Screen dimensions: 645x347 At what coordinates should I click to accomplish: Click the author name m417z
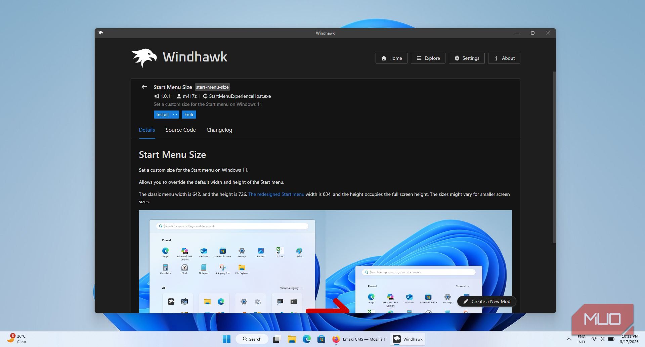pos(189,96)
